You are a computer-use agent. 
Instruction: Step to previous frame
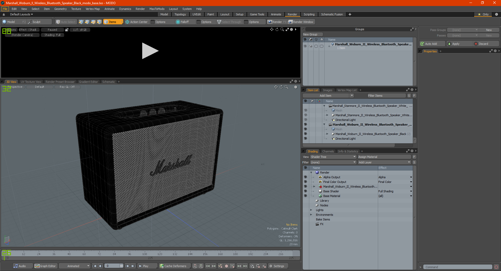point(101,266)
